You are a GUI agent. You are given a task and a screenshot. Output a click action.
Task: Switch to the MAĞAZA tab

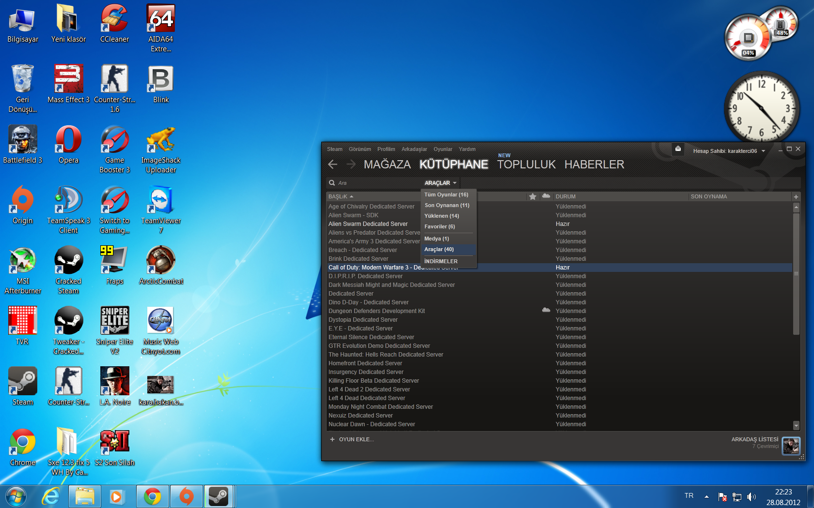pyautogui.click(x=387, y=164)
